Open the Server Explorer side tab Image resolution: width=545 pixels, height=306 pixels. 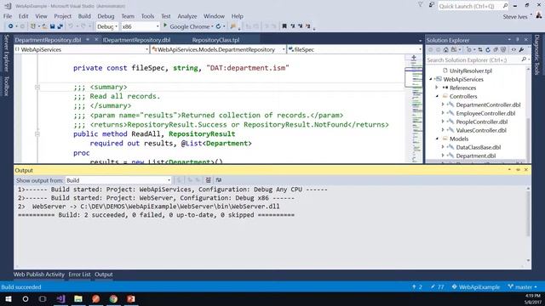pyautogui.click(x=6, y=53)
